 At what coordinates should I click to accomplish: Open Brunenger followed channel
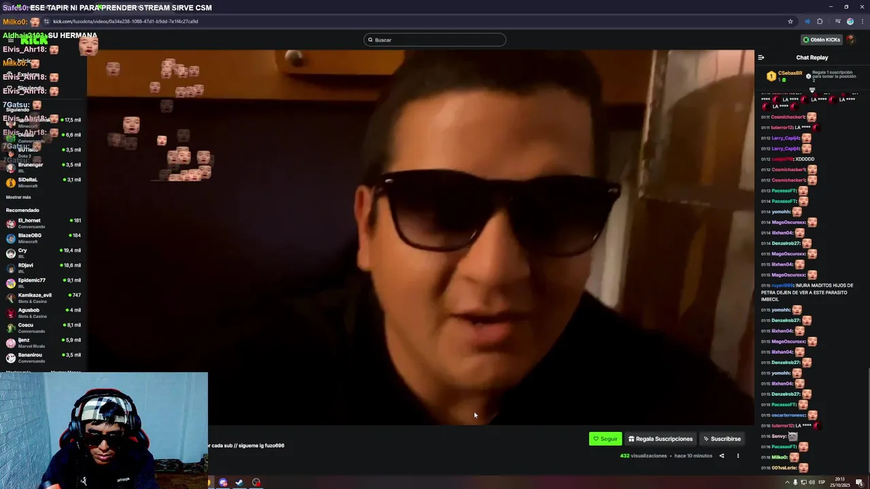point(43,167)
